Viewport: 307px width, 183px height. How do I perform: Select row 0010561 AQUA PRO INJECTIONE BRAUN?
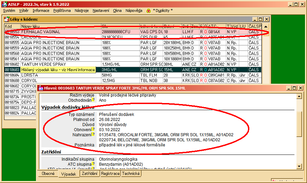(133, 59)
